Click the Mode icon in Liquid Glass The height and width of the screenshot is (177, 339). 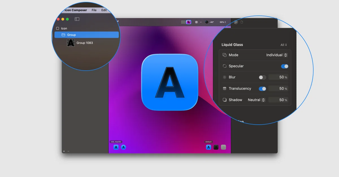coord(225,55)
